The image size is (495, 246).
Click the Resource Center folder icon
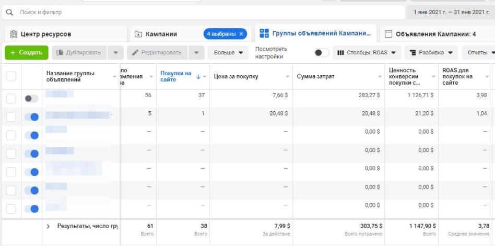point(13,34)
